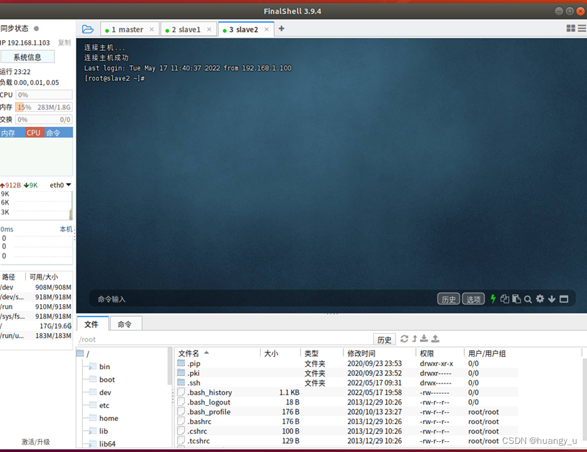The height and width of the screenshot is (452, 587).
Task: Sort files by 权限 column header
Action: tap(440, 353)
